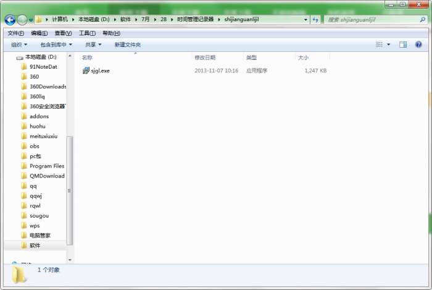
Task: Open view options dropdown arrow
Action: [388, 45]
